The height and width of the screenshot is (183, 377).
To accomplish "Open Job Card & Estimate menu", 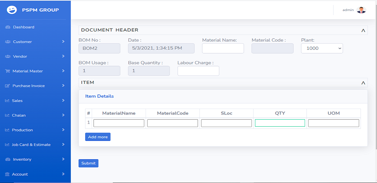I will [x=31, y=145].
